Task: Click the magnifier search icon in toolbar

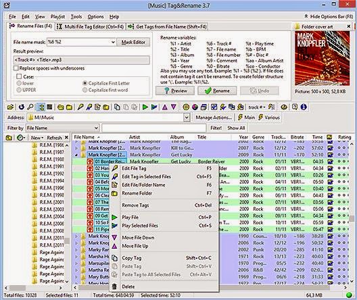Action: 30,107
